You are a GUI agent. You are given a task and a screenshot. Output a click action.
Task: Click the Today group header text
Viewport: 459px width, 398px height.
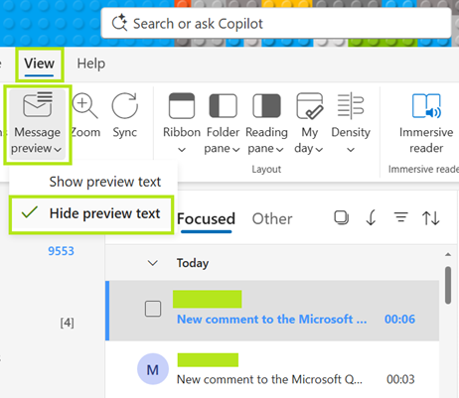pyautogui.click(x=193, y=263)
